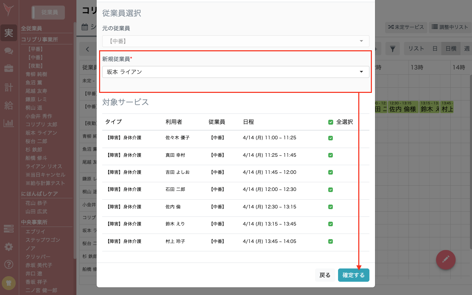The height and width of the screenshot is (295, 472).
Task: Open the 新規従業員 dropdown showing 坂本 ライアン
Action: click(235, 72)
